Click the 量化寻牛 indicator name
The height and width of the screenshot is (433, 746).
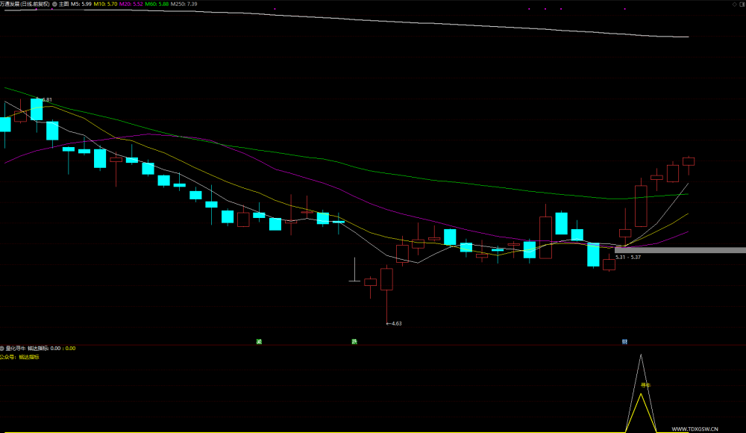pyautogui.click(x=16, y=348)
